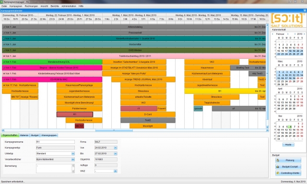
Task: Switch to the Material tab
Action: (x=24, y=135)
